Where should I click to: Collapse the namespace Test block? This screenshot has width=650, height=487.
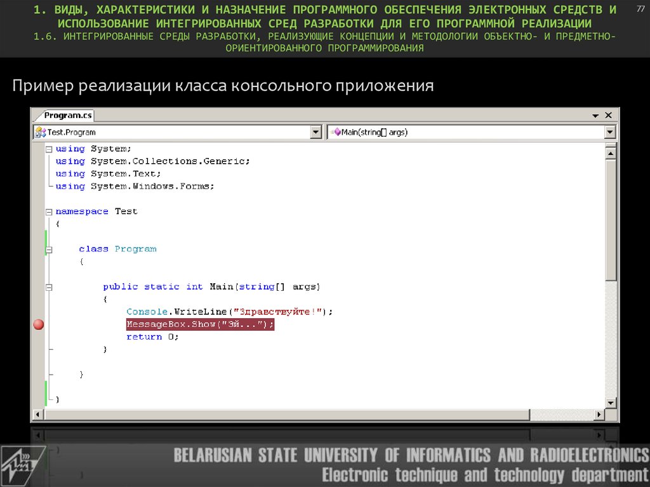tap(49, 212)
